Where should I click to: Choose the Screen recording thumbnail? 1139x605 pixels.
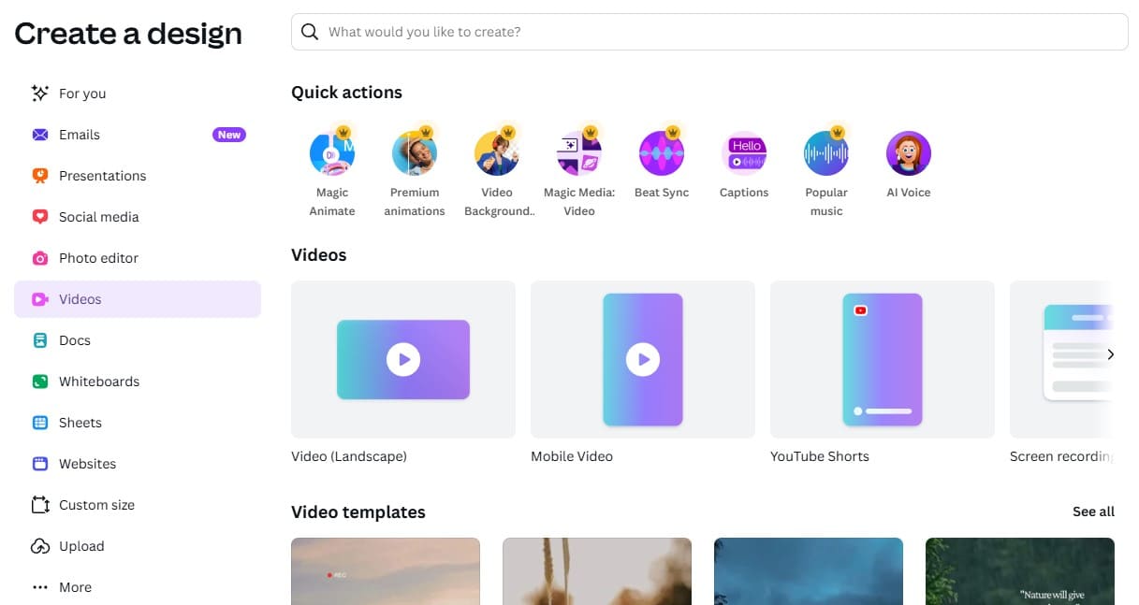click(1062, 359)
